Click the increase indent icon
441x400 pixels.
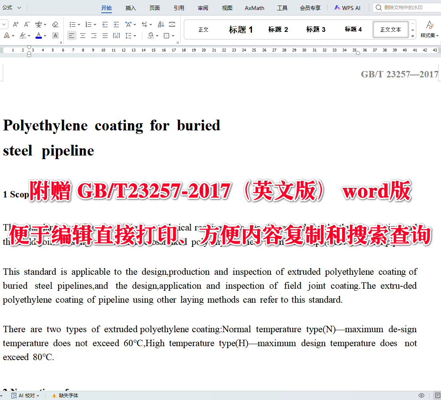[x=116, y=24]
